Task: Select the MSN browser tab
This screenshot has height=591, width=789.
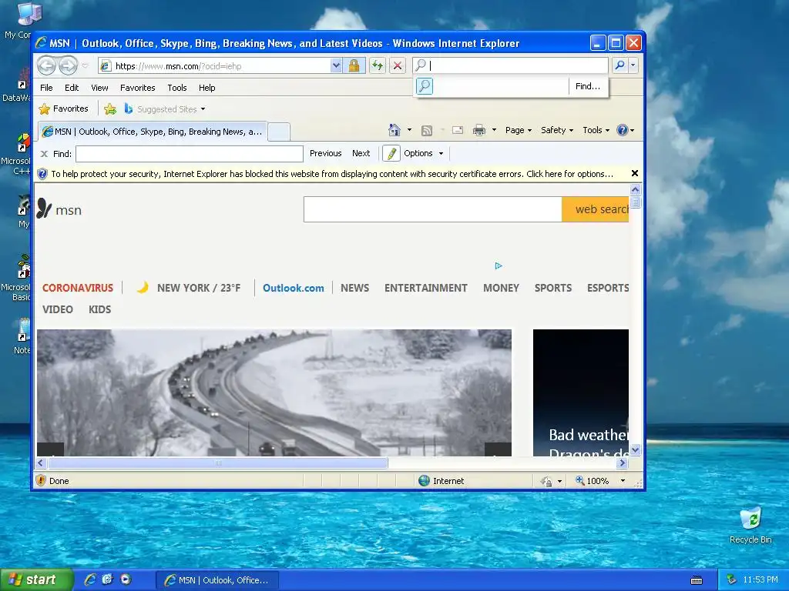Action: [x=152, y=132]
